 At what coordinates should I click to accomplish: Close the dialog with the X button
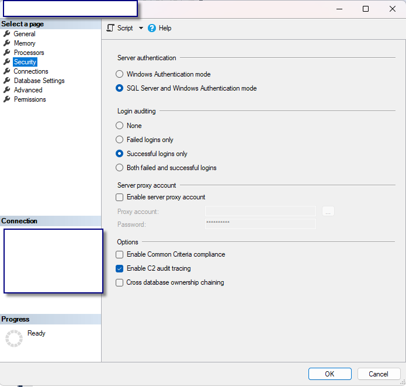pos(393,9)
